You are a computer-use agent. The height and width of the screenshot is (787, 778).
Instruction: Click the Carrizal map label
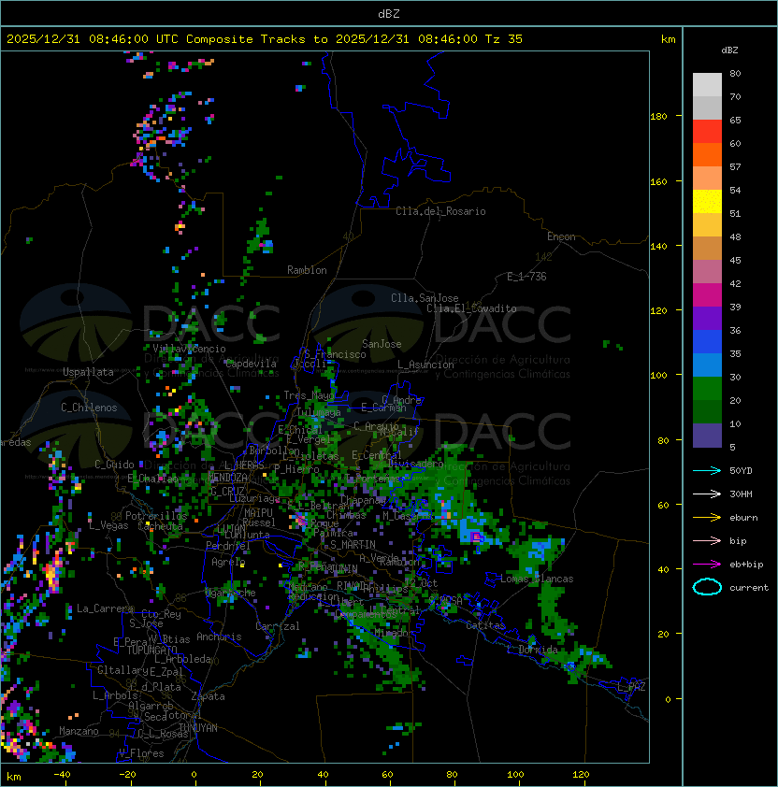click(x=278, y=626)
